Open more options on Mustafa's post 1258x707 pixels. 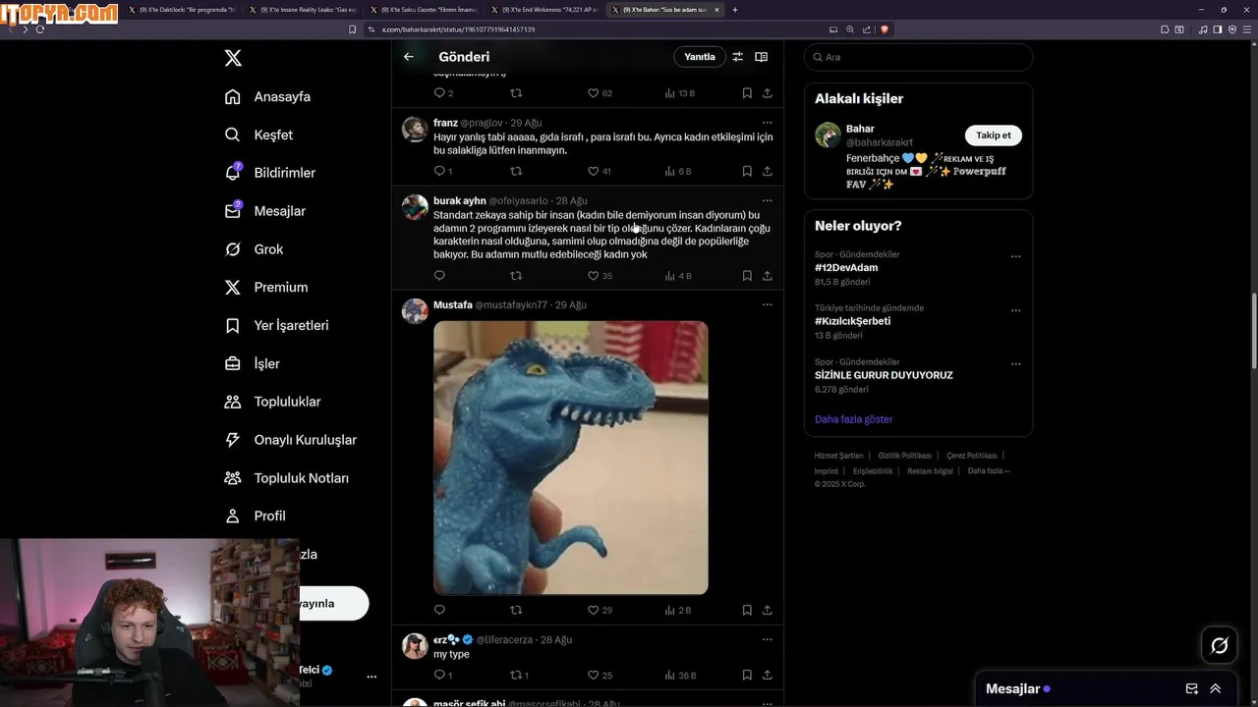pos(768,304)
